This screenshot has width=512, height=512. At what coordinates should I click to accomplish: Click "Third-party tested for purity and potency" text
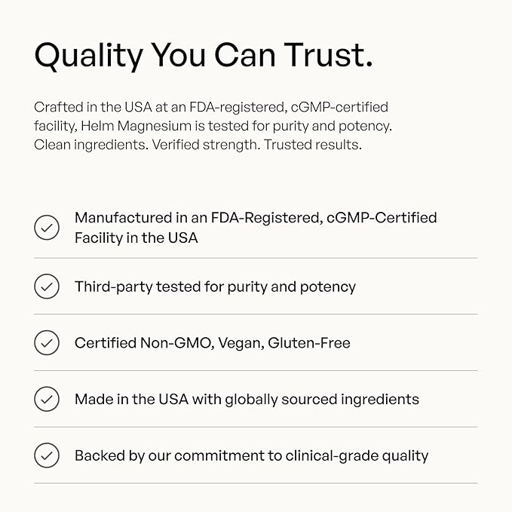coord(215,287)
